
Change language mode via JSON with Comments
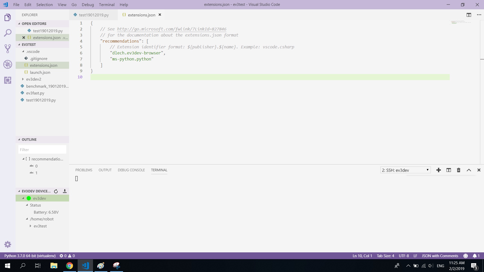click(440, 256)
